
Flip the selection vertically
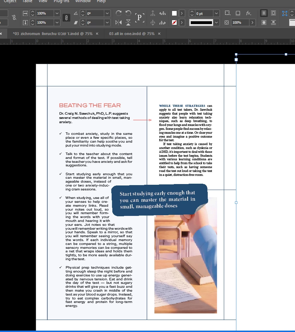(128, 22)
